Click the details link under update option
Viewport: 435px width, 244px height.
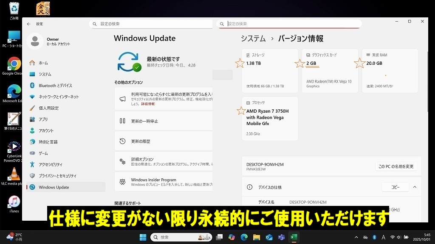tap(148, 104)
